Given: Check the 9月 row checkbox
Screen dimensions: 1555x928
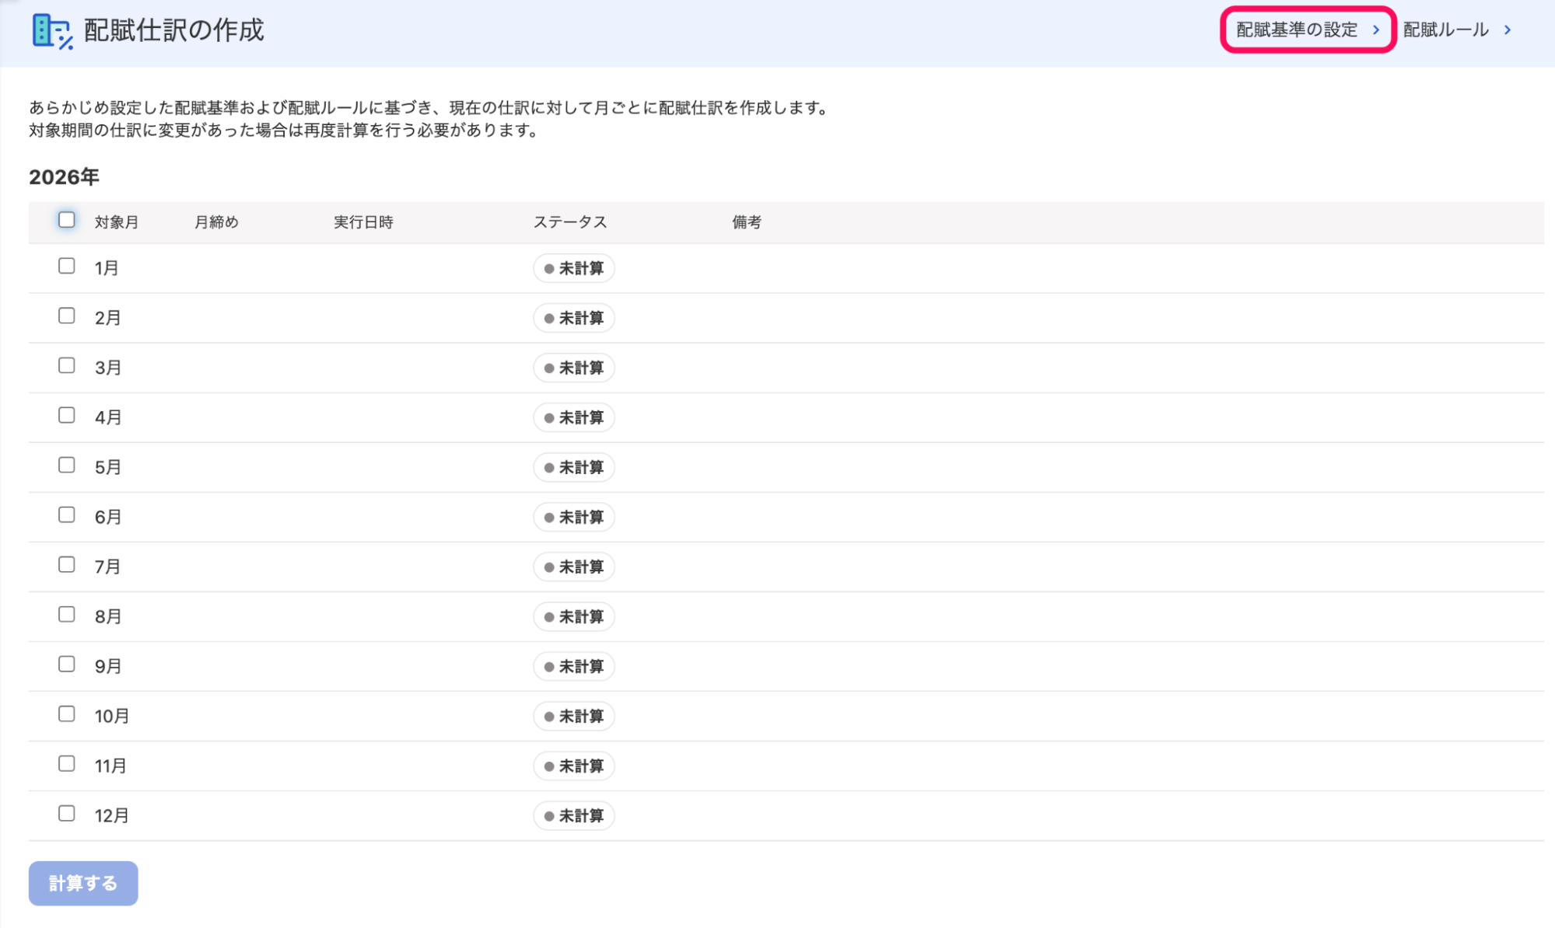Looking at the screenshot, I should click(67, 664).
